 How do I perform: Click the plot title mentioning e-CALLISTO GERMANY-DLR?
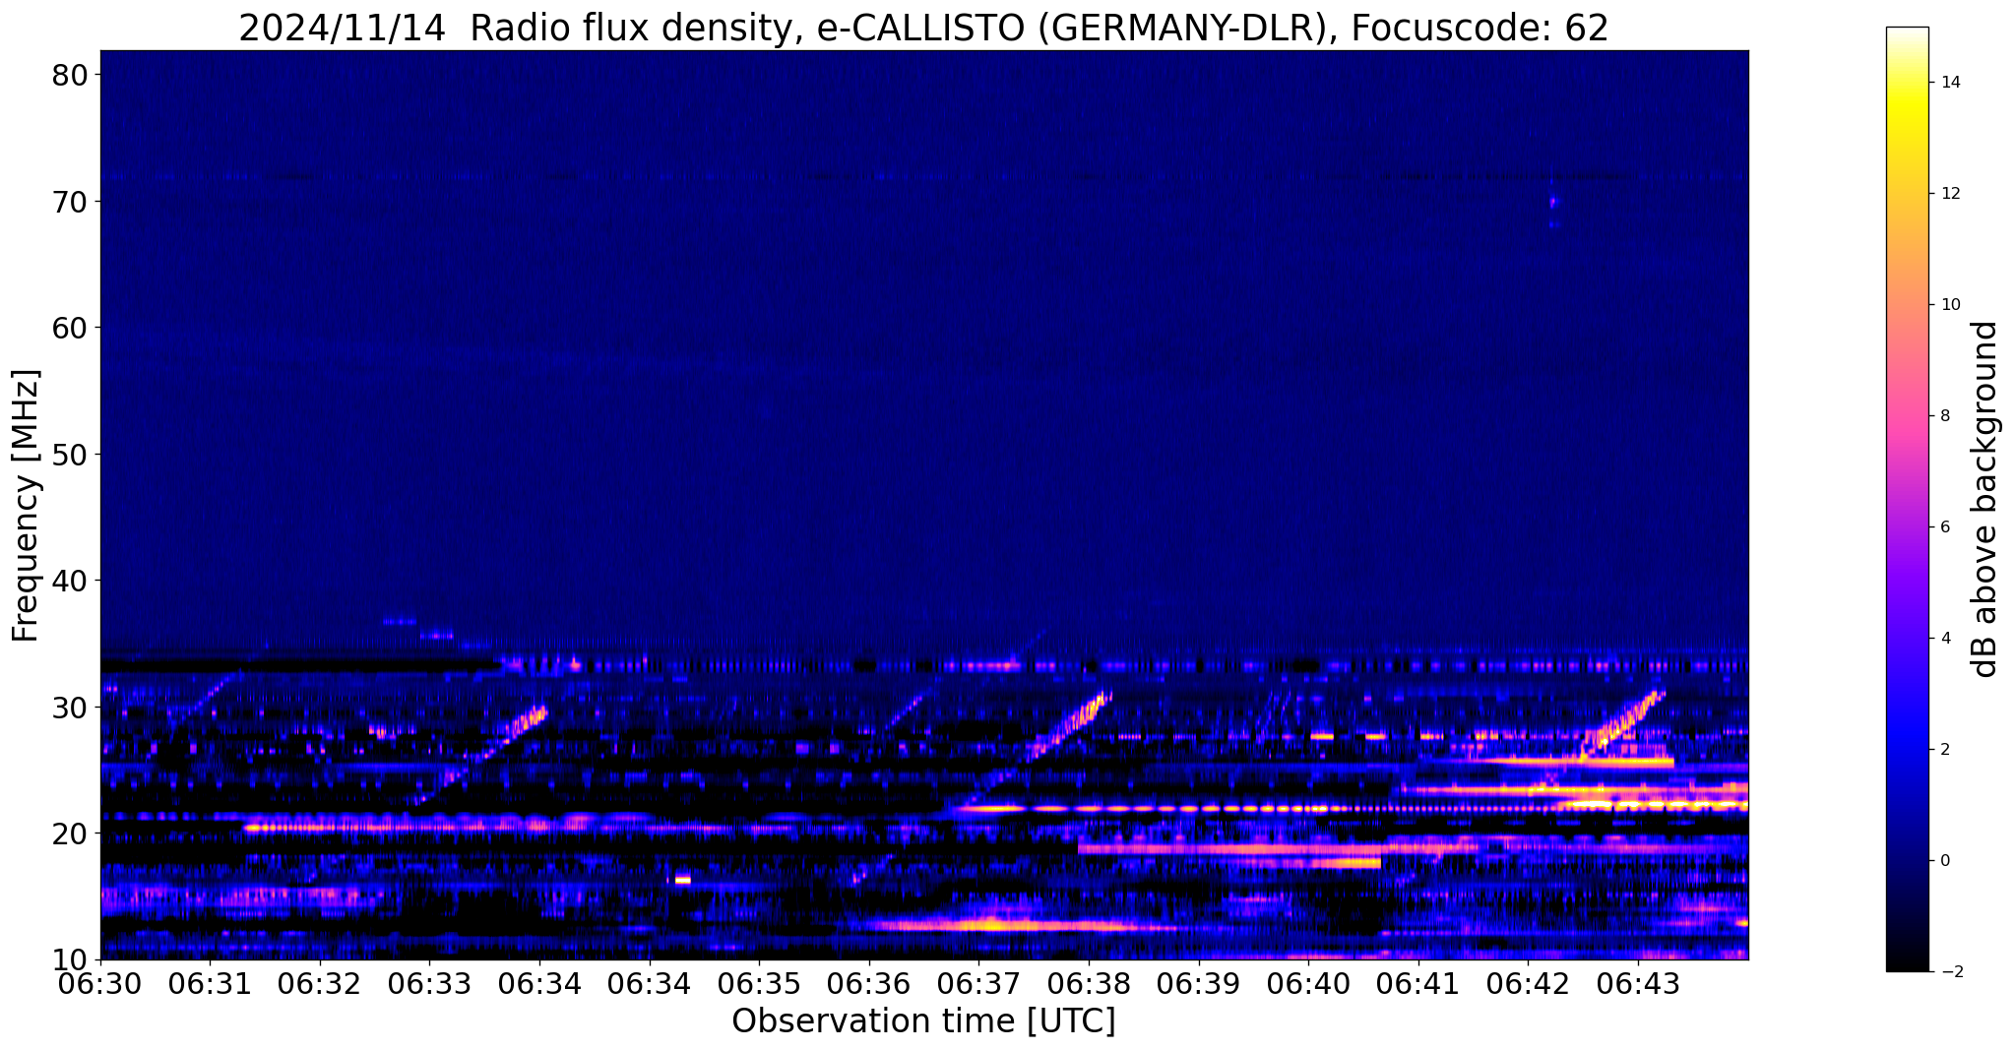coord(923,28)
